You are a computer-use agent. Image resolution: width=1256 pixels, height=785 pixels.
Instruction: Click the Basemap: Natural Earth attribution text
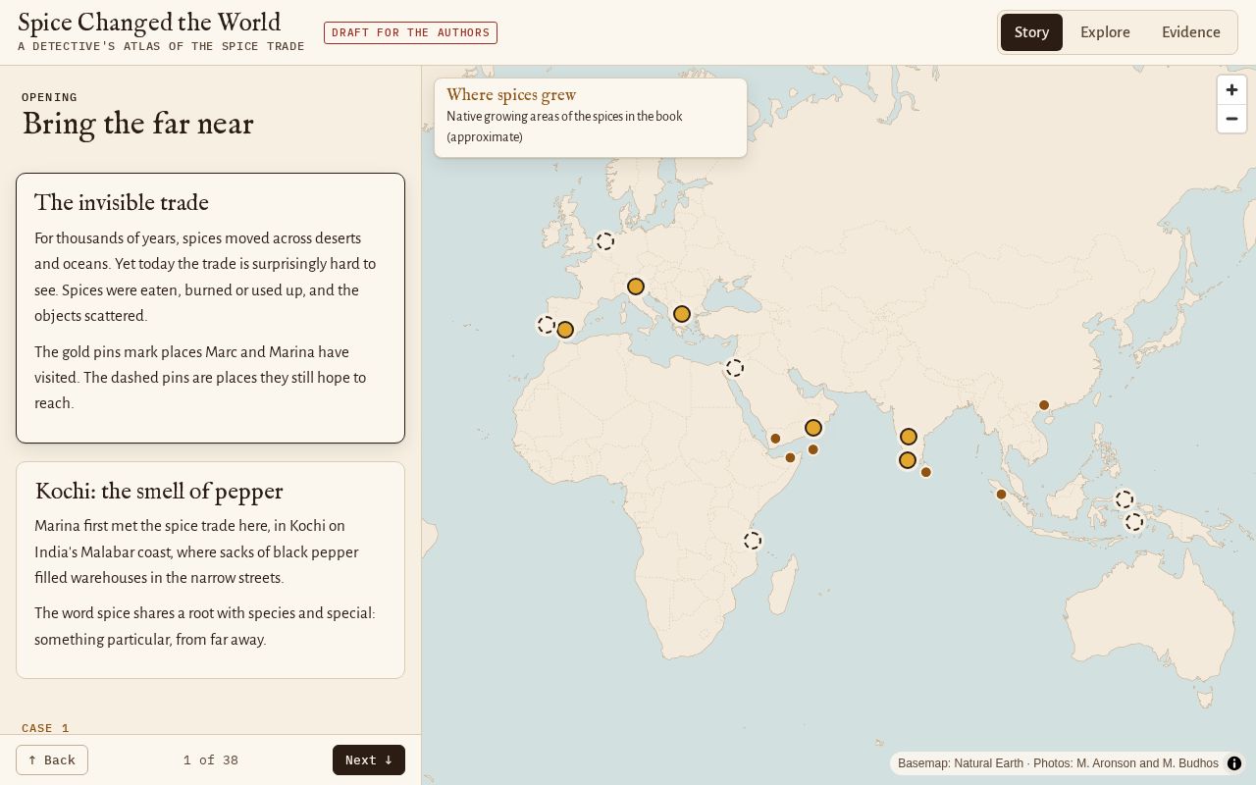click(960, 763)
